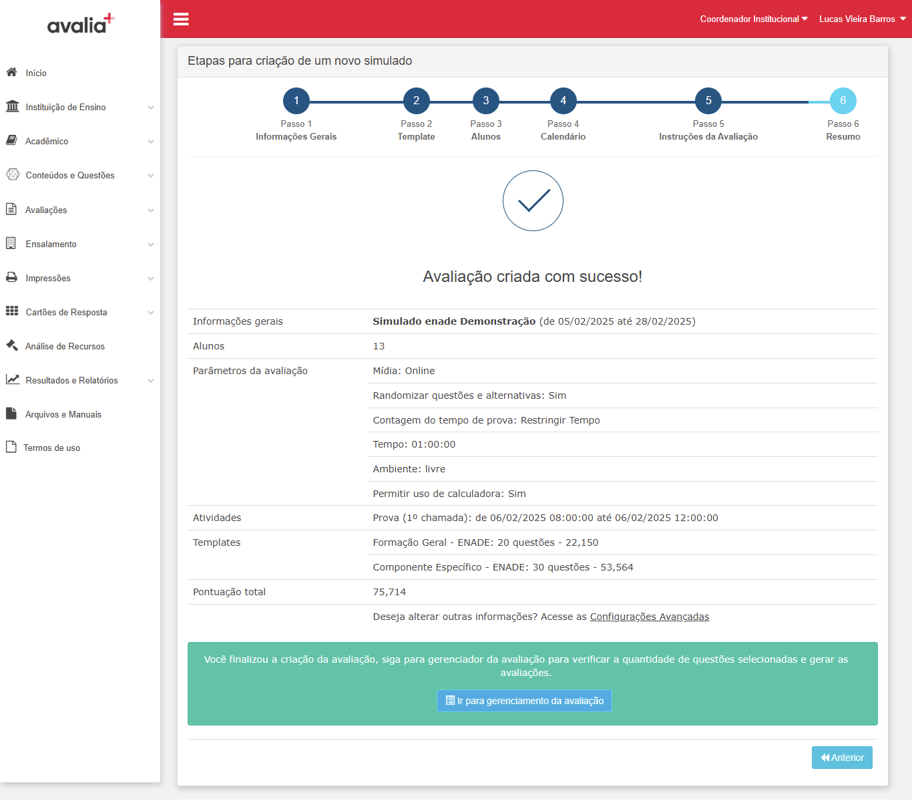The height and width of the screenshot is (801, 912).
Task: Expand the Avaliações sidebar chevron
Action: (x=151, y=210)
